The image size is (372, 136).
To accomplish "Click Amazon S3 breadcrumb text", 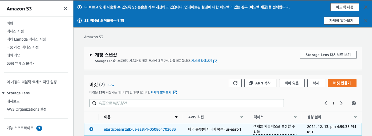I will click(93, 37).
